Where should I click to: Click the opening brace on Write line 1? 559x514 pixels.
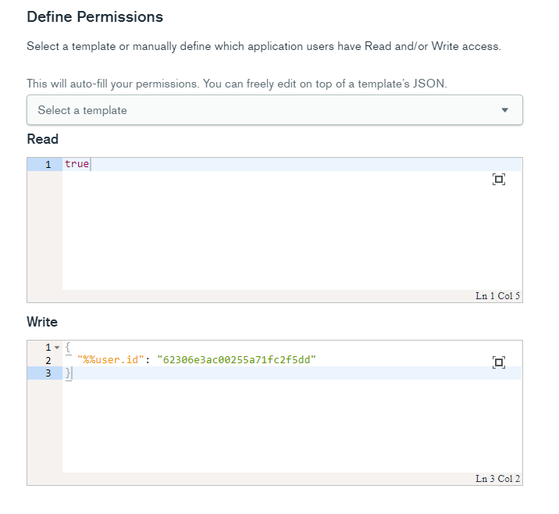click(x=68, y=347)
